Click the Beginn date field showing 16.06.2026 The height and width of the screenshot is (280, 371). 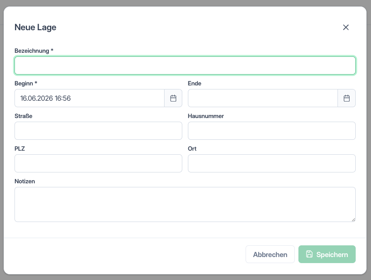point(90,98)
